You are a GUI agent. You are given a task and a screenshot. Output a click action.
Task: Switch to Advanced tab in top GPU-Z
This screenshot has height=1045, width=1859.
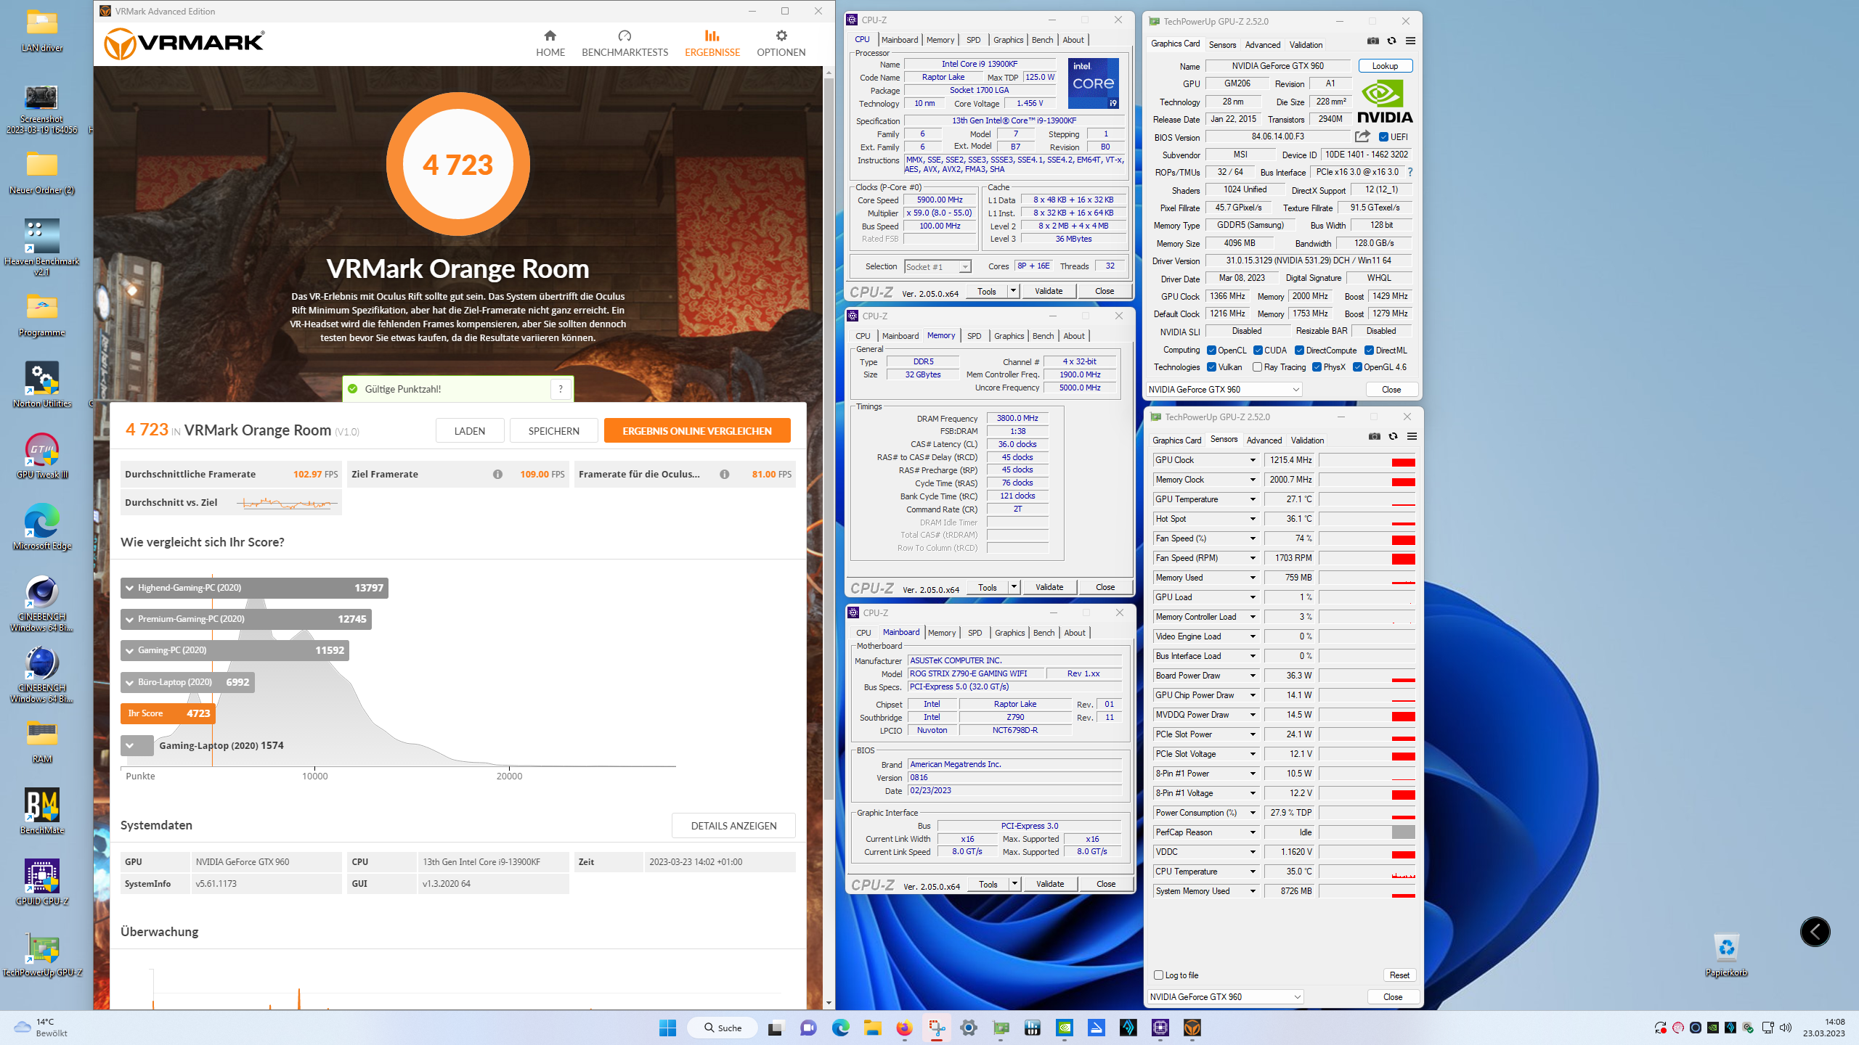(x=1263, y=44)
